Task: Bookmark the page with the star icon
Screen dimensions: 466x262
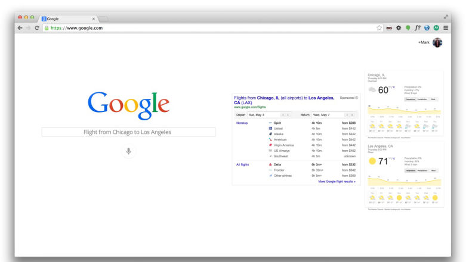Action: point(379,28)
